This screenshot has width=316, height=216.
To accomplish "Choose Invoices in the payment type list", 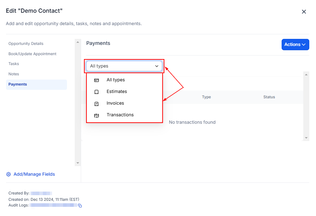I will (x=115, y=103).
